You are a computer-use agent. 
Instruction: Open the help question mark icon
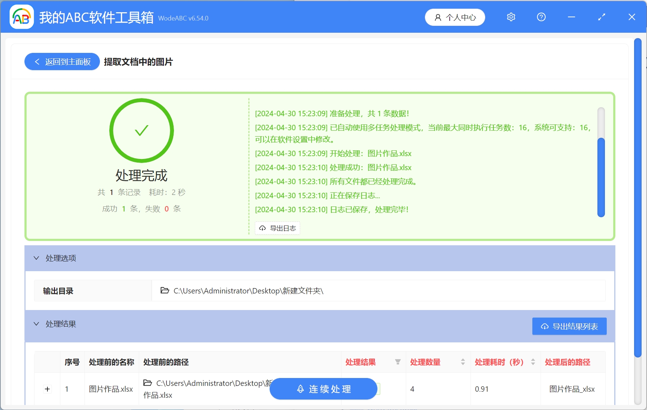coord(541,17)
